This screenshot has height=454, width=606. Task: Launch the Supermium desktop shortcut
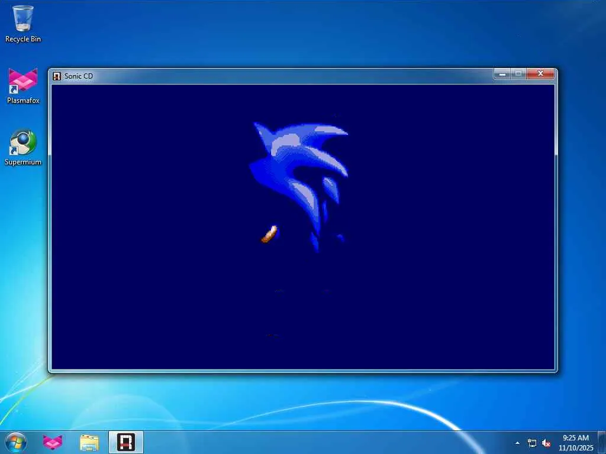23,147
